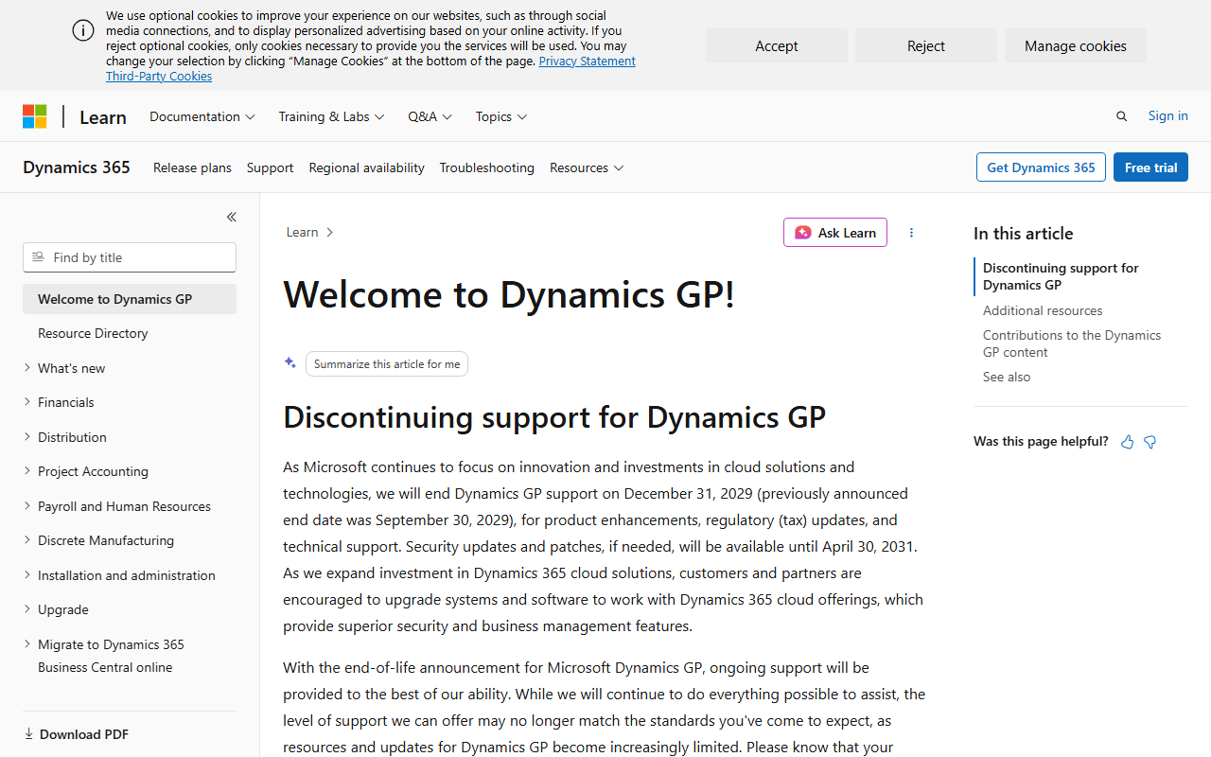Expand the Distribution tree node
Screen dimensions: 1211x757
tap(27, 437)
